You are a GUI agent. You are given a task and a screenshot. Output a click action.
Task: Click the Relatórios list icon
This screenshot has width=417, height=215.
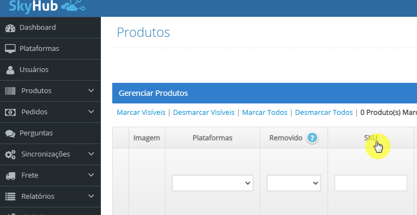pos(10,197)
